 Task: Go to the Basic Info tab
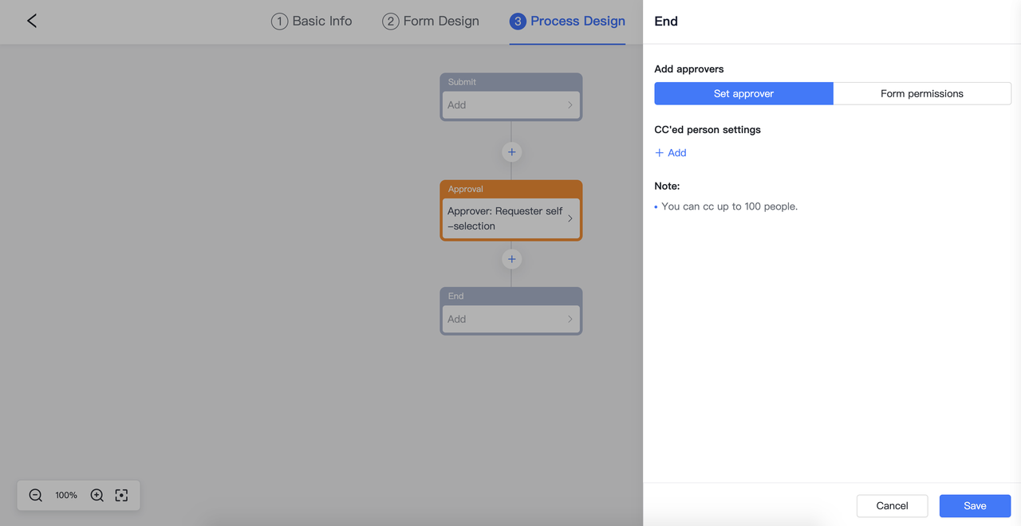[312, 22]
